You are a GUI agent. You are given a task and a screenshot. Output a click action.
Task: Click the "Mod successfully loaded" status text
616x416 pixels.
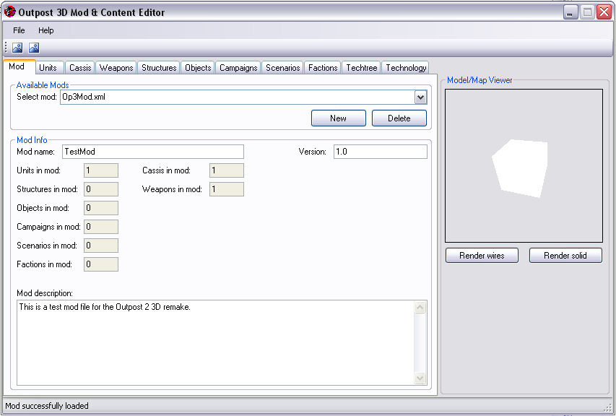(47, 406)
